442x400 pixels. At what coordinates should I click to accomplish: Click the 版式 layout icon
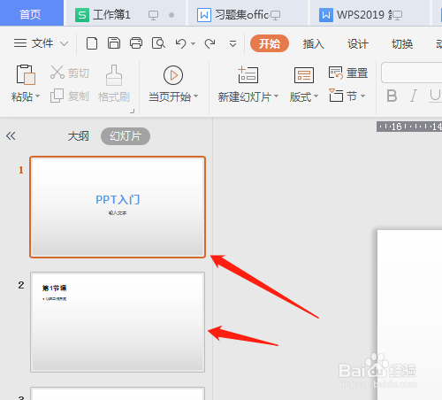(304, 75)
